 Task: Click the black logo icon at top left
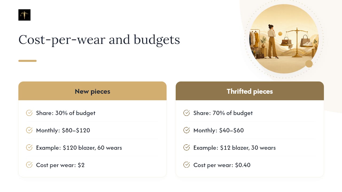point(24,15)
